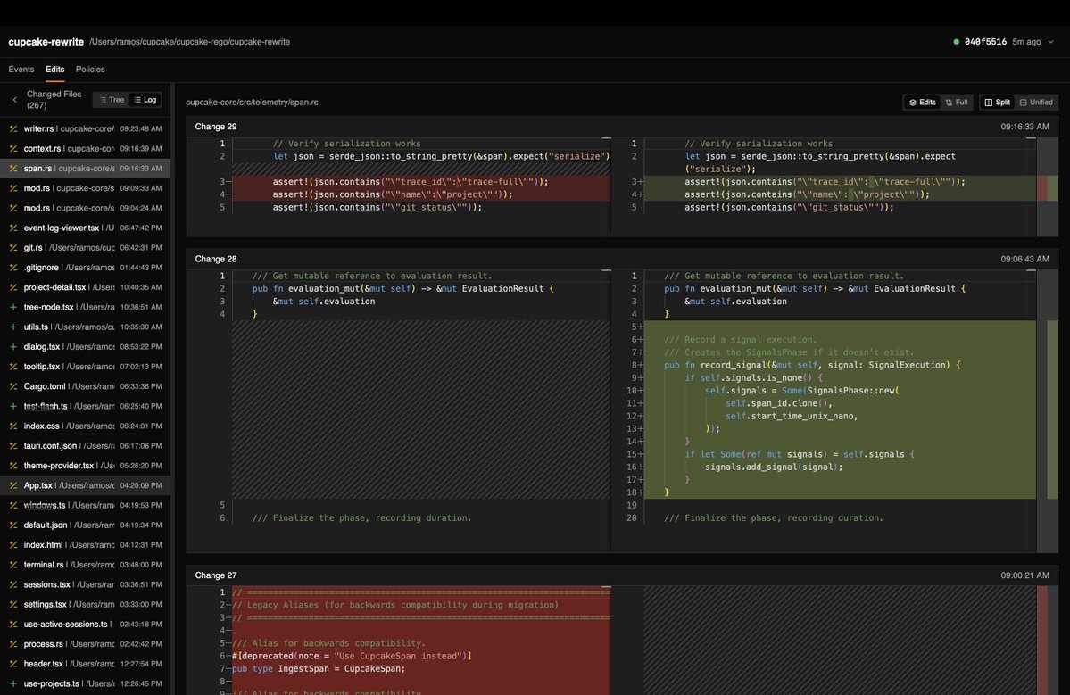1070x695 pixels.
Task: Select the App.tsx file row
Action: click(86, 485)
